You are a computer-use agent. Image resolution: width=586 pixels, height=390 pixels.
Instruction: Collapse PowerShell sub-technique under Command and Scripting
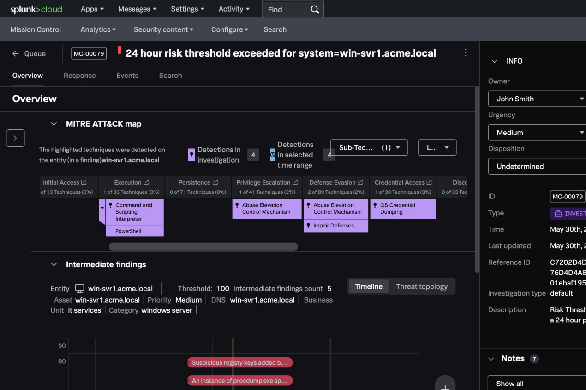tap(102, 208)
